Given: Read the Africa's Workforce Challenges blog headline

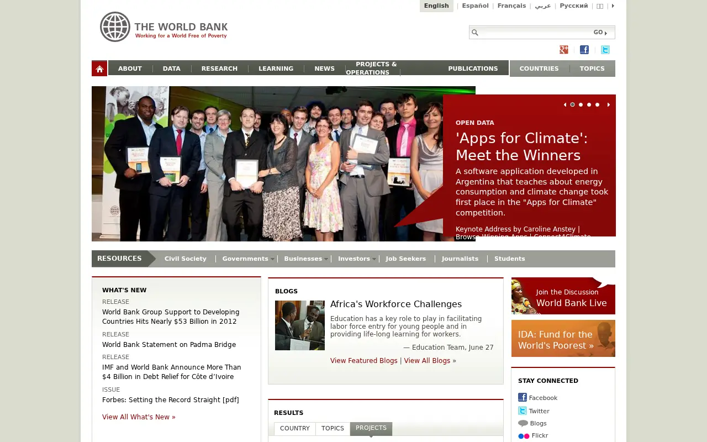Looking at the screenshot, I should [396, 304].
